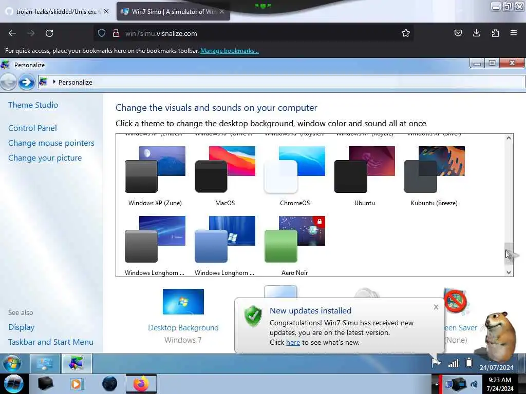Open the dark globe app on host taskbar
The image size is (526, 394).
click(x=110, y=384)
